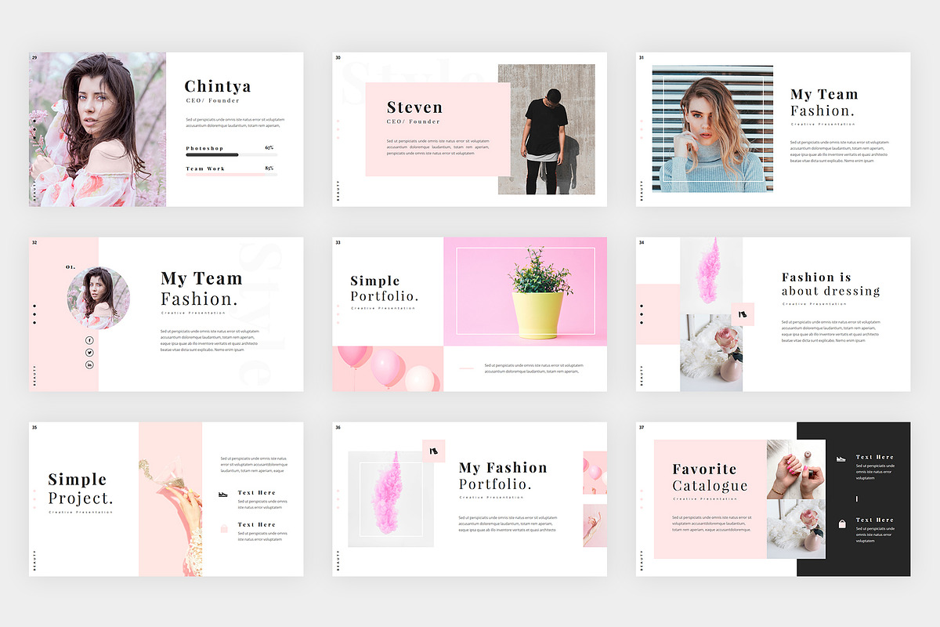940x627 pixels.
Task: Click 'My Team Fashion.' title on slide 31
Action: coord(824,103)
